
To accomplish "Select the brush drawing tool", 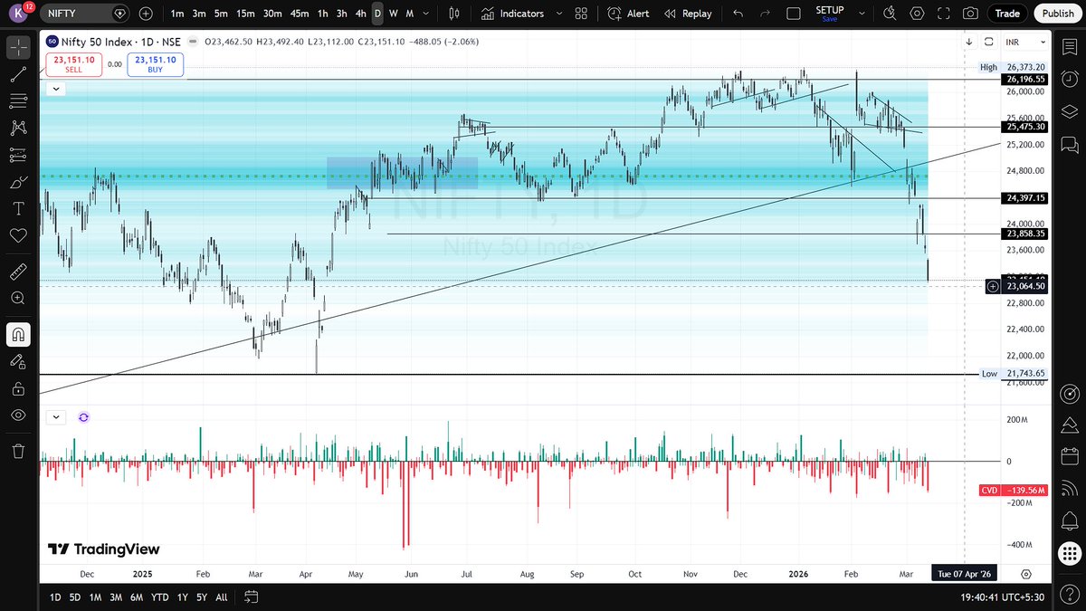I will click(x=18, y=182).
